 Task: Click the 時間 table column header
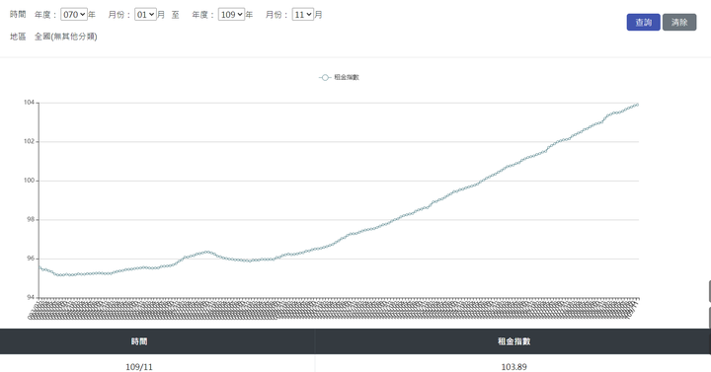139,341
